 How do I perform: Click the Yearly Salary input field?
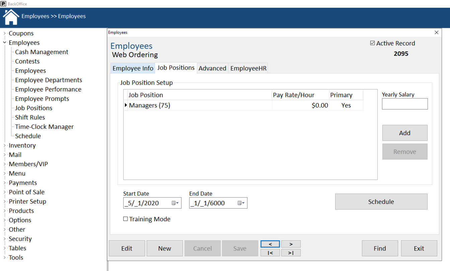tap(404, 104)
